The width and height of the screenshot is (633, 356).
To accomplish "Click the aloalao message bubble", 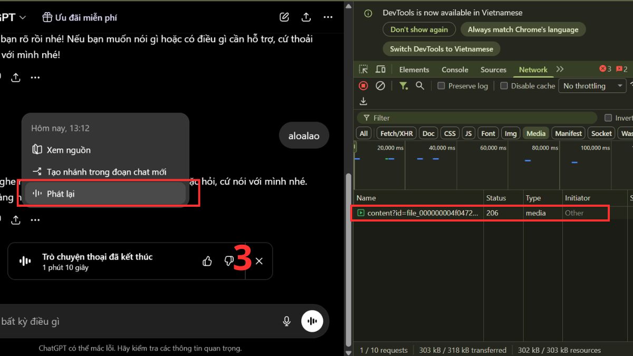I will 304,136.
